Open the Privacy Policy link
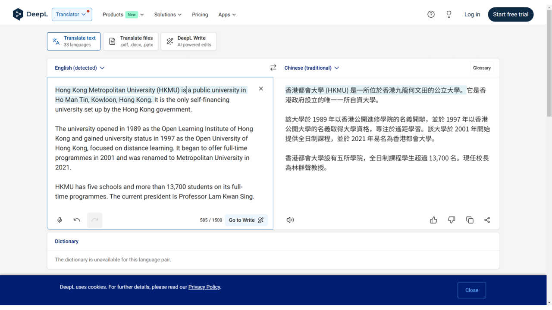 (204, 287)
